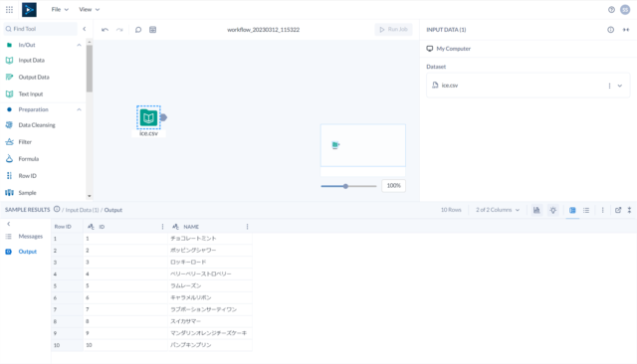This screenshot has width=637, height=364.
Task: Click the tool palette vertical scrollbar
Action: click(90, 69)
